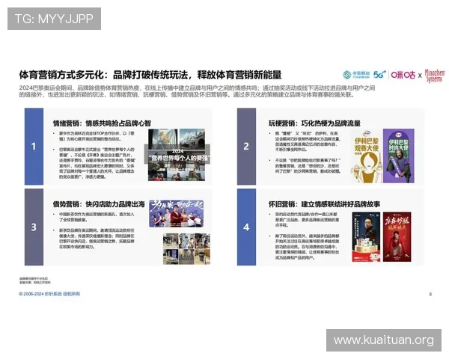
Task: Click the 秒针系统 版权所有 copyright footer
Action: (49, 294)
